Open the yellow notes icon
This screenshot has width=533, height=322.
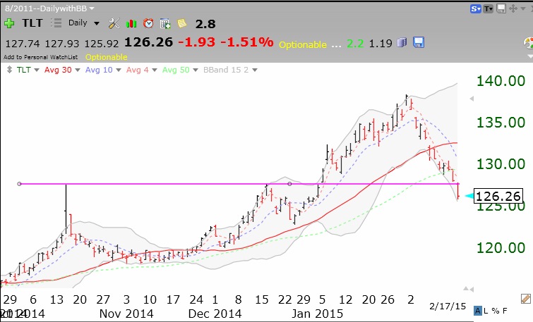pyautogui.click(x=181, y=23)
